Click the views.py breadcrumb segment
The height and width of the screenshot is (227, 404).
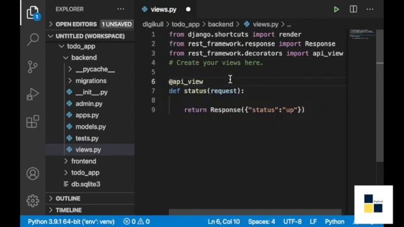pos(265,24)
